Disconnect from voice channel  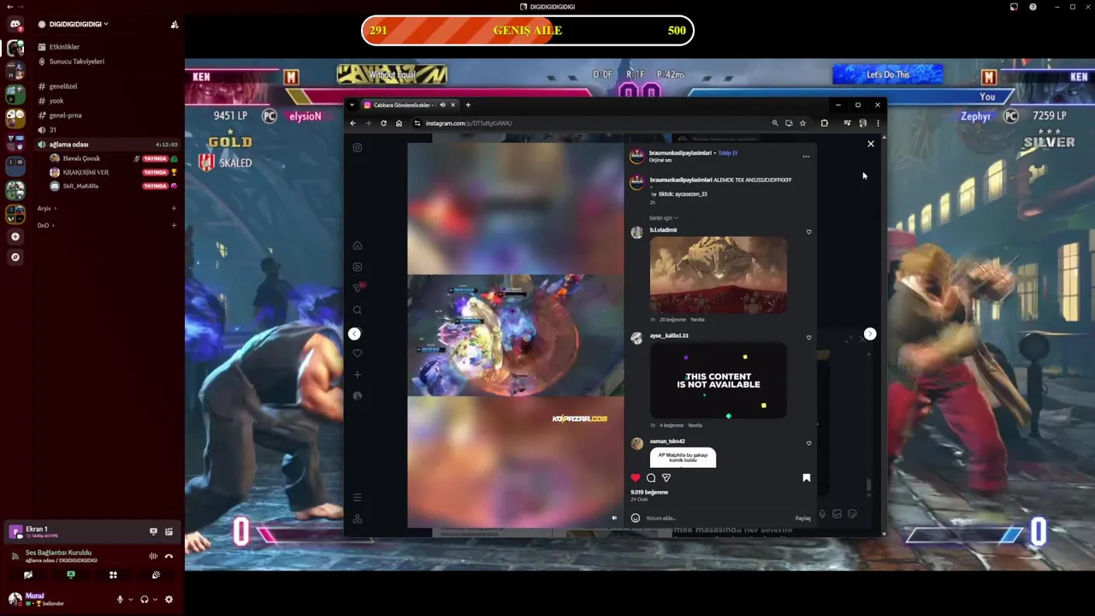(169, 556)
